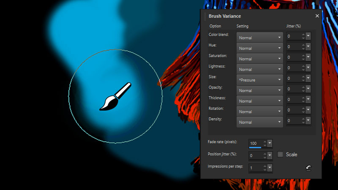Click the blue Fade rate slider bar
This screenshot has height=190, width=338.
[x=255, y=147]
